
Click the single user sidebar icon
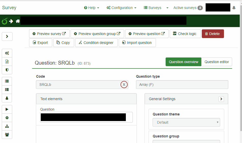(x=7, y=98)
